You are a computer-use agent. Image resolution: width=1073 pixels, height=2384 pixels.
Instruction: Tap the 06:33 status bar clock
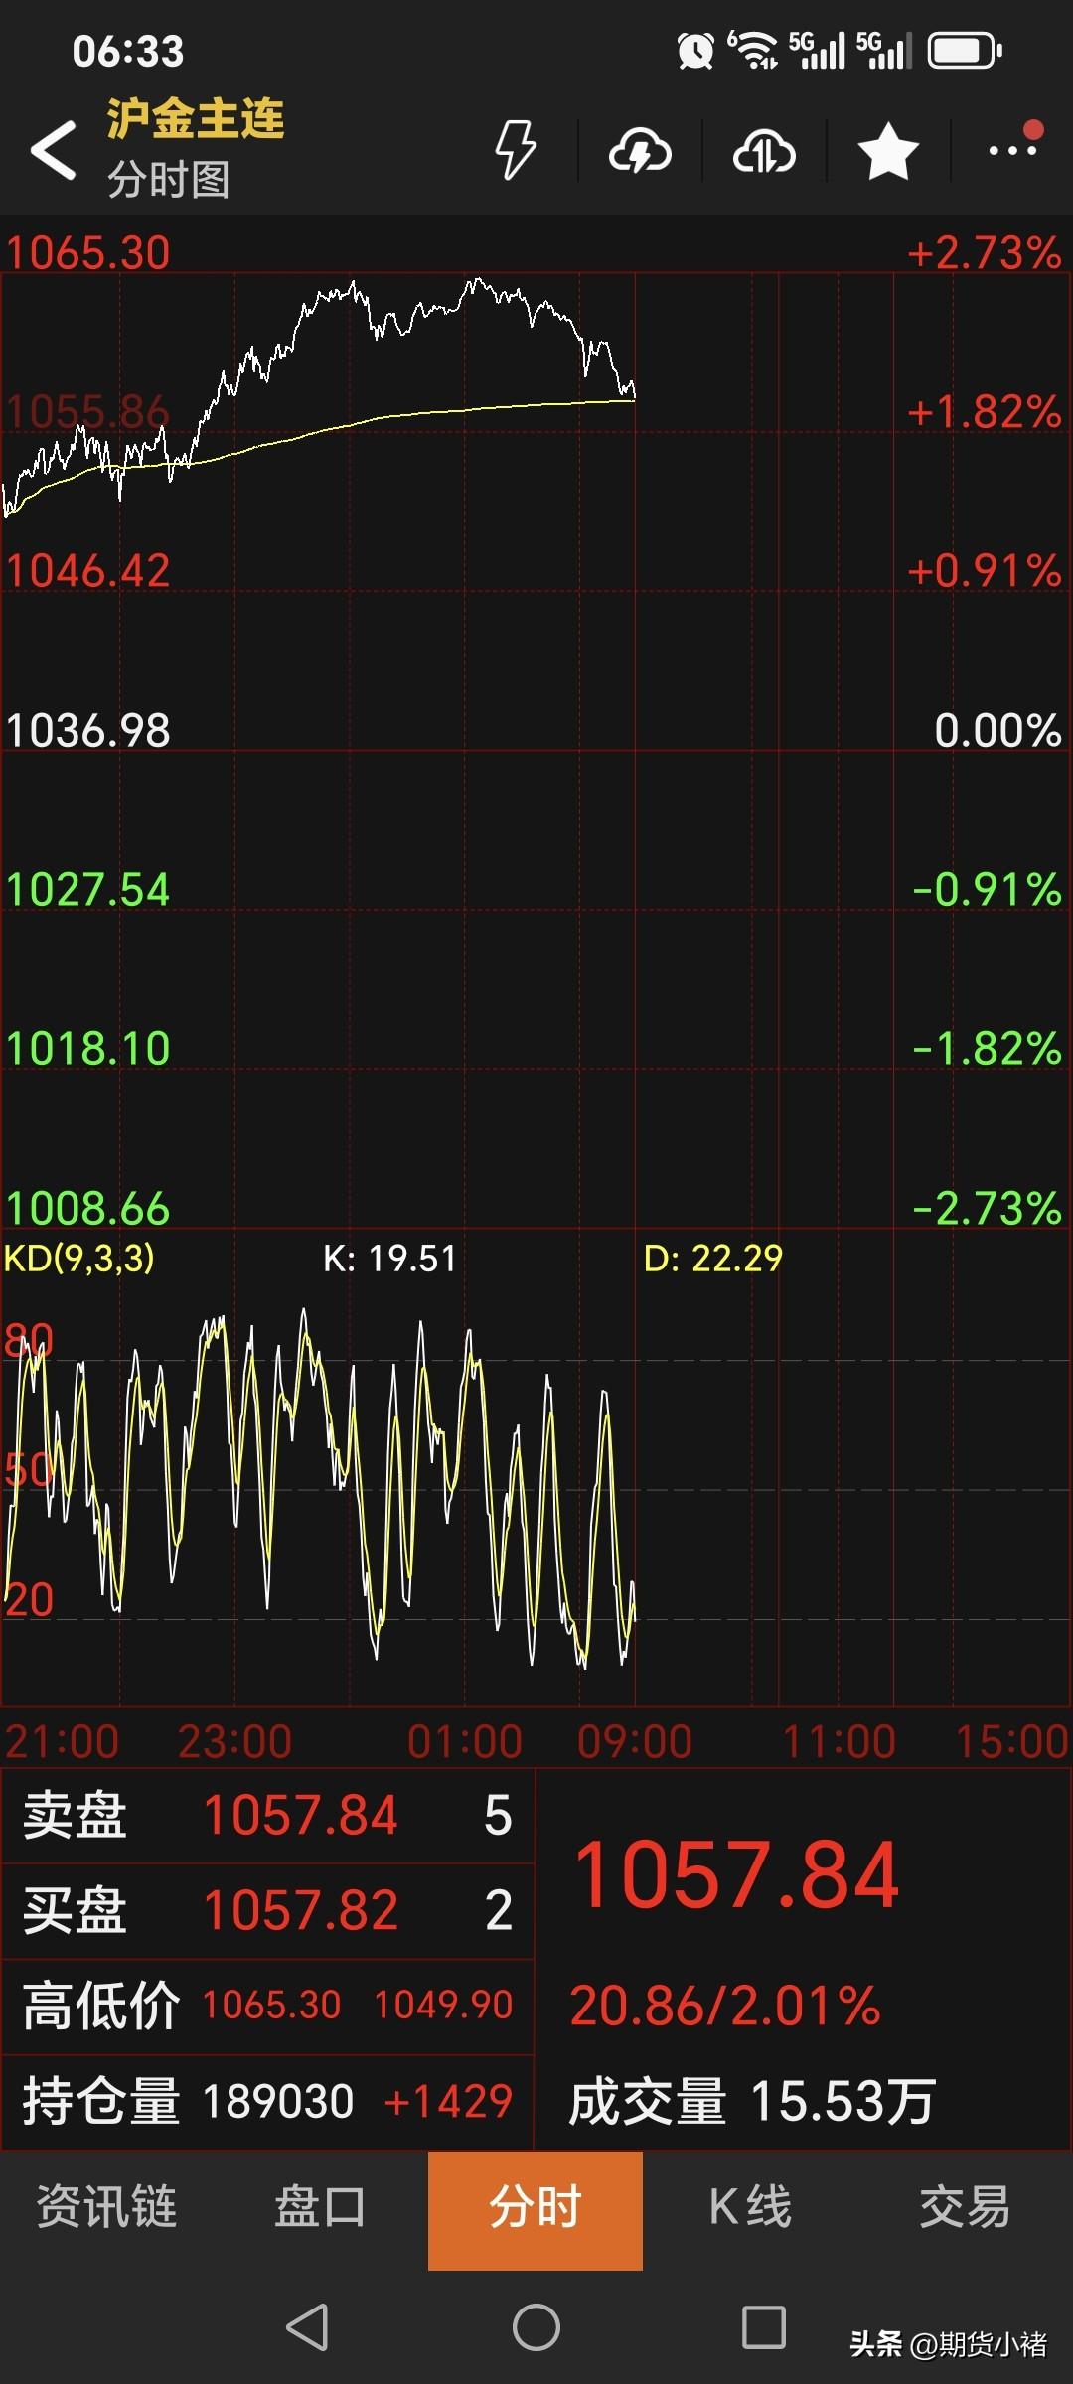click(x=128, y=51)
